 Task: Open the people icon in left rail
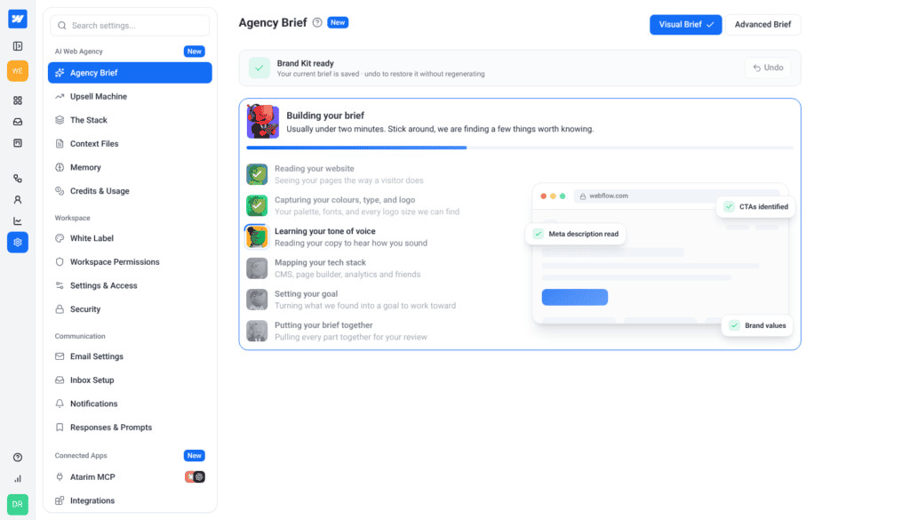(x=18, y=200)
